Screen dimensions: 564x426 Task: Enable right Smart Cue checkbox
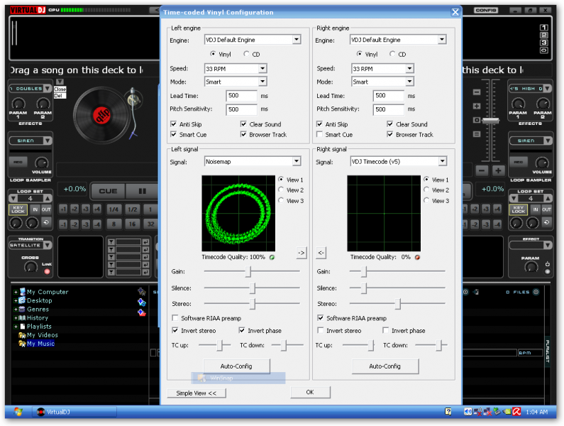pyautogui.click(x=319, y=134)
